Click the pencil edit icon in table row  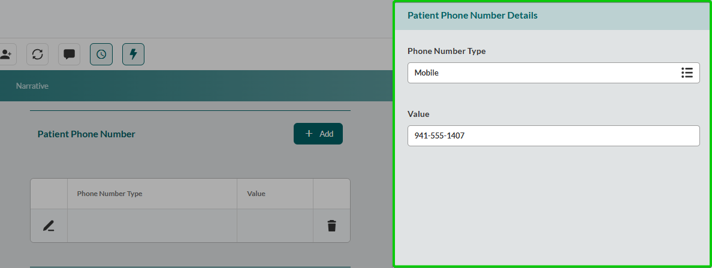tap(49, 226)
